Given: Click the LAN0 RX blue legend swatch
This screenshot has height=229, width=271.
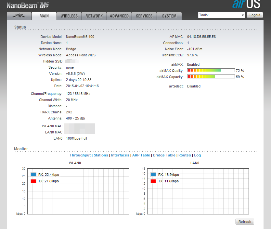Looking at the screenshot, I should (153, 175).
